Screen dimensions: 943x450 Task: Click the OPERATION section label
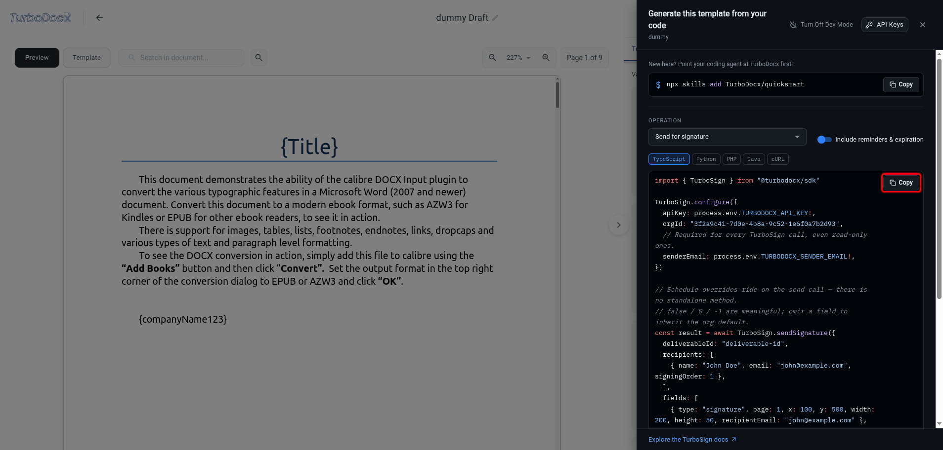click(x=665, y=120)
